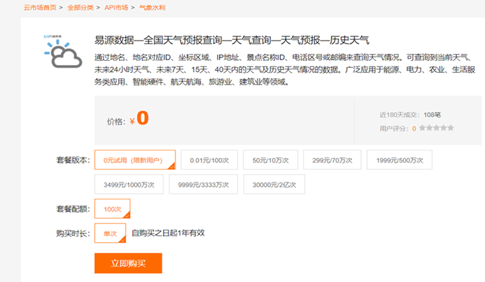Open the product title 易源数据—全国天气预报查询

pyautogui.click(x=232, y=40)
